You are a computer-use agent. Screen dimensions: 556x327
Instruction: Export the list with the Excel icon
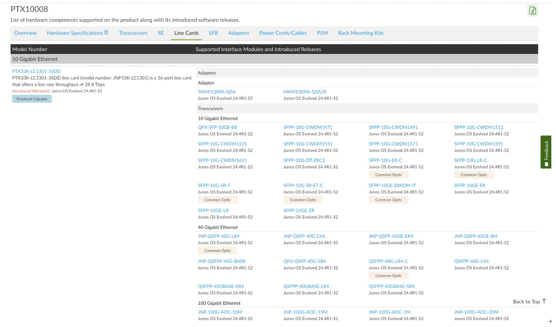(x=532, y=11)
